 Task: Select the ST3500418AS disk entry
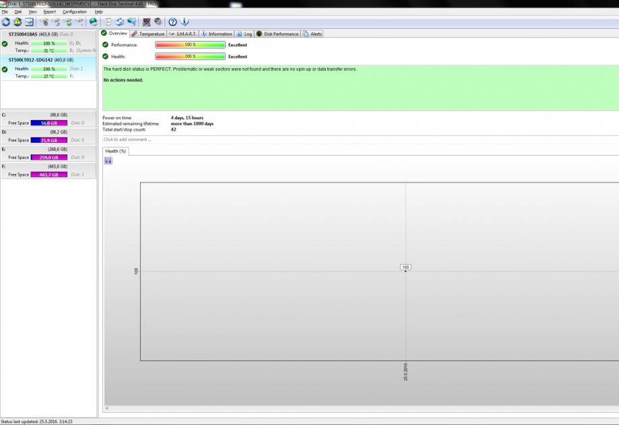(48, 42)
